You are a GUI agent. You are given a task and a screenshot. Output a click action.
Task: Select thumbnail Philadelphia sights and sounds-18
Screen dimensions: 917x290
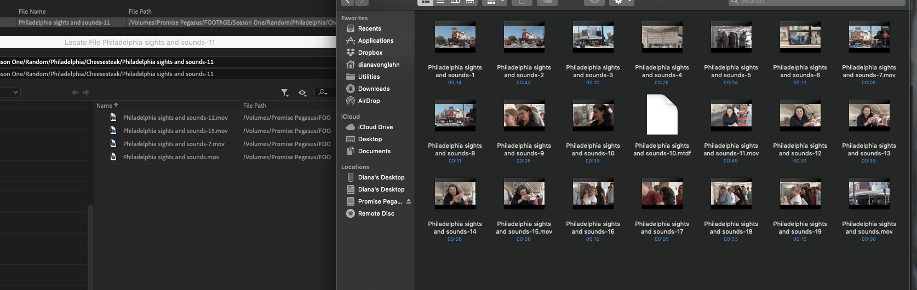[731, 194]
